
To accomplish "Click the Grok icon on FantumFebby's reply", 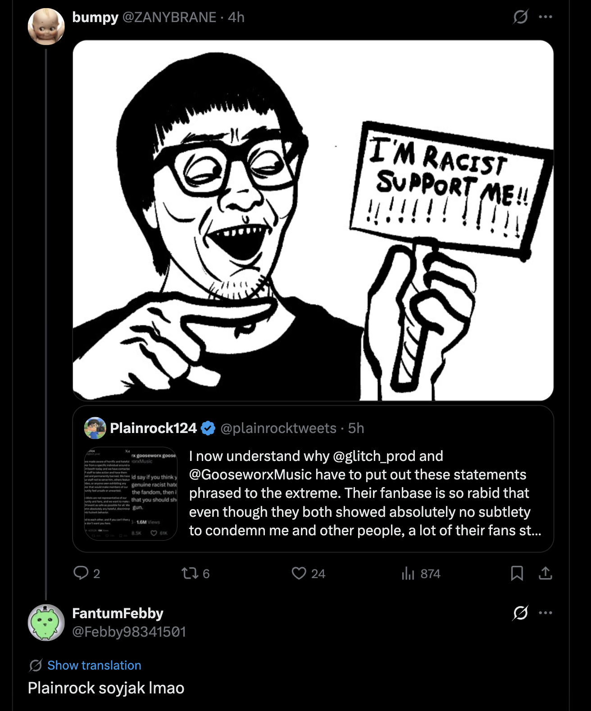I will point(520,613).
